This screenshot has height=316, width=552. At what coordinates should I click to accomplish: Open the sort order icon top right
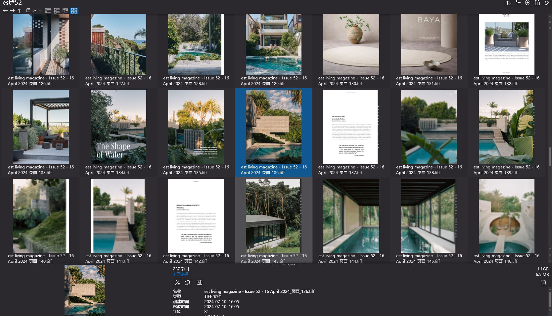[x=509, y=3]
